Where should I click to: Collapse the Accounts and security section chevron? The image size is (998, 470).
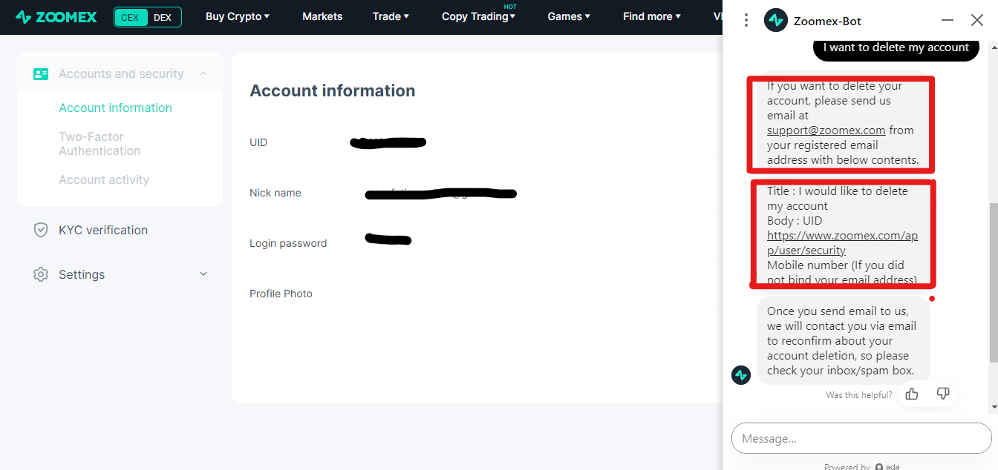203,73
